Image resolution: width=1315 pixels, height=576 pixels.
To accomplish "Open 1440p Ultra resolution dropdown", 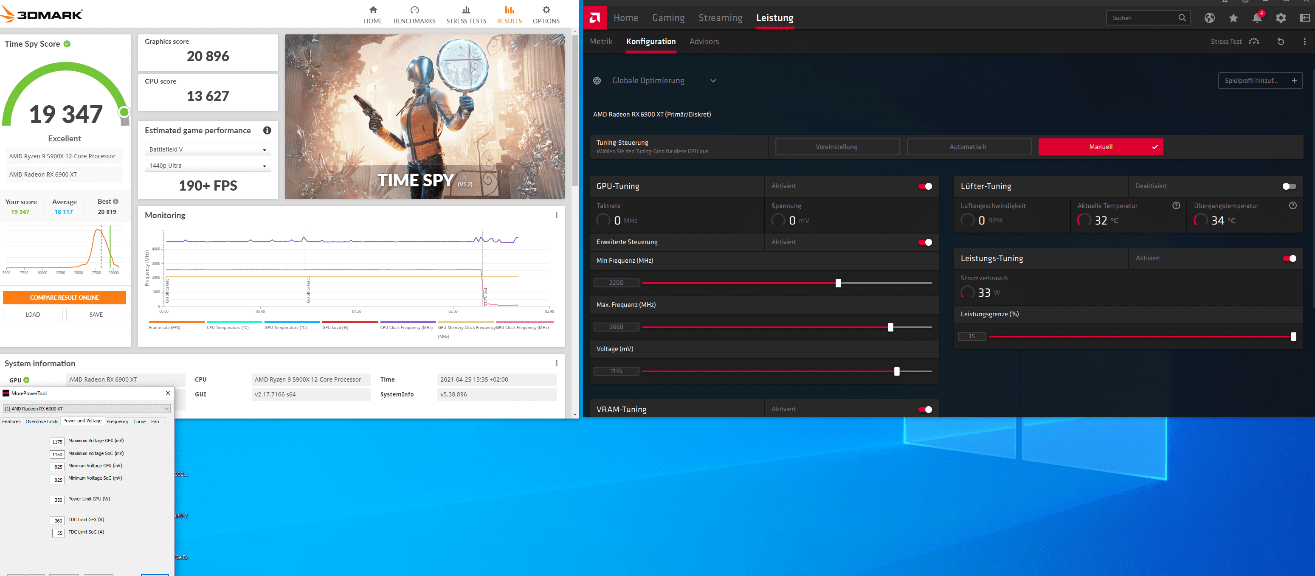I will pos(208,166).
